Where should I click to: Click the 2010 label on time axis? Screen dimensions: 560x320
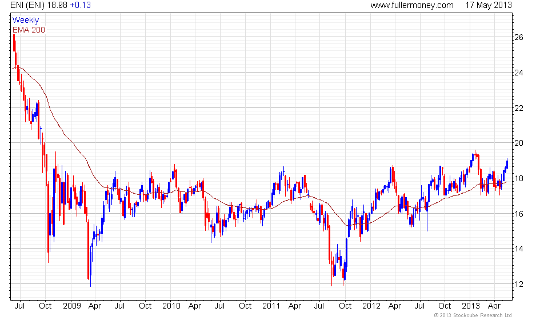(171, 306)
